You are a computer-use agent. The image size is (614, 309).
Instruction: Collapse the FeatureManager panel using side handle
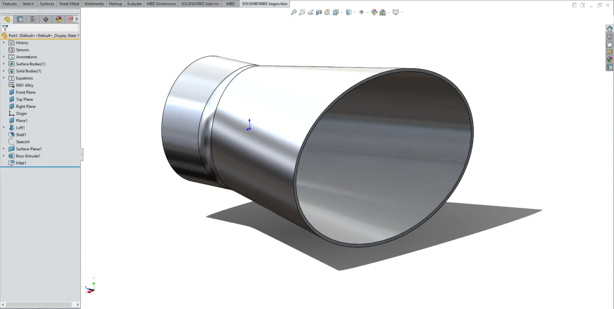click(x=82, y=154)
